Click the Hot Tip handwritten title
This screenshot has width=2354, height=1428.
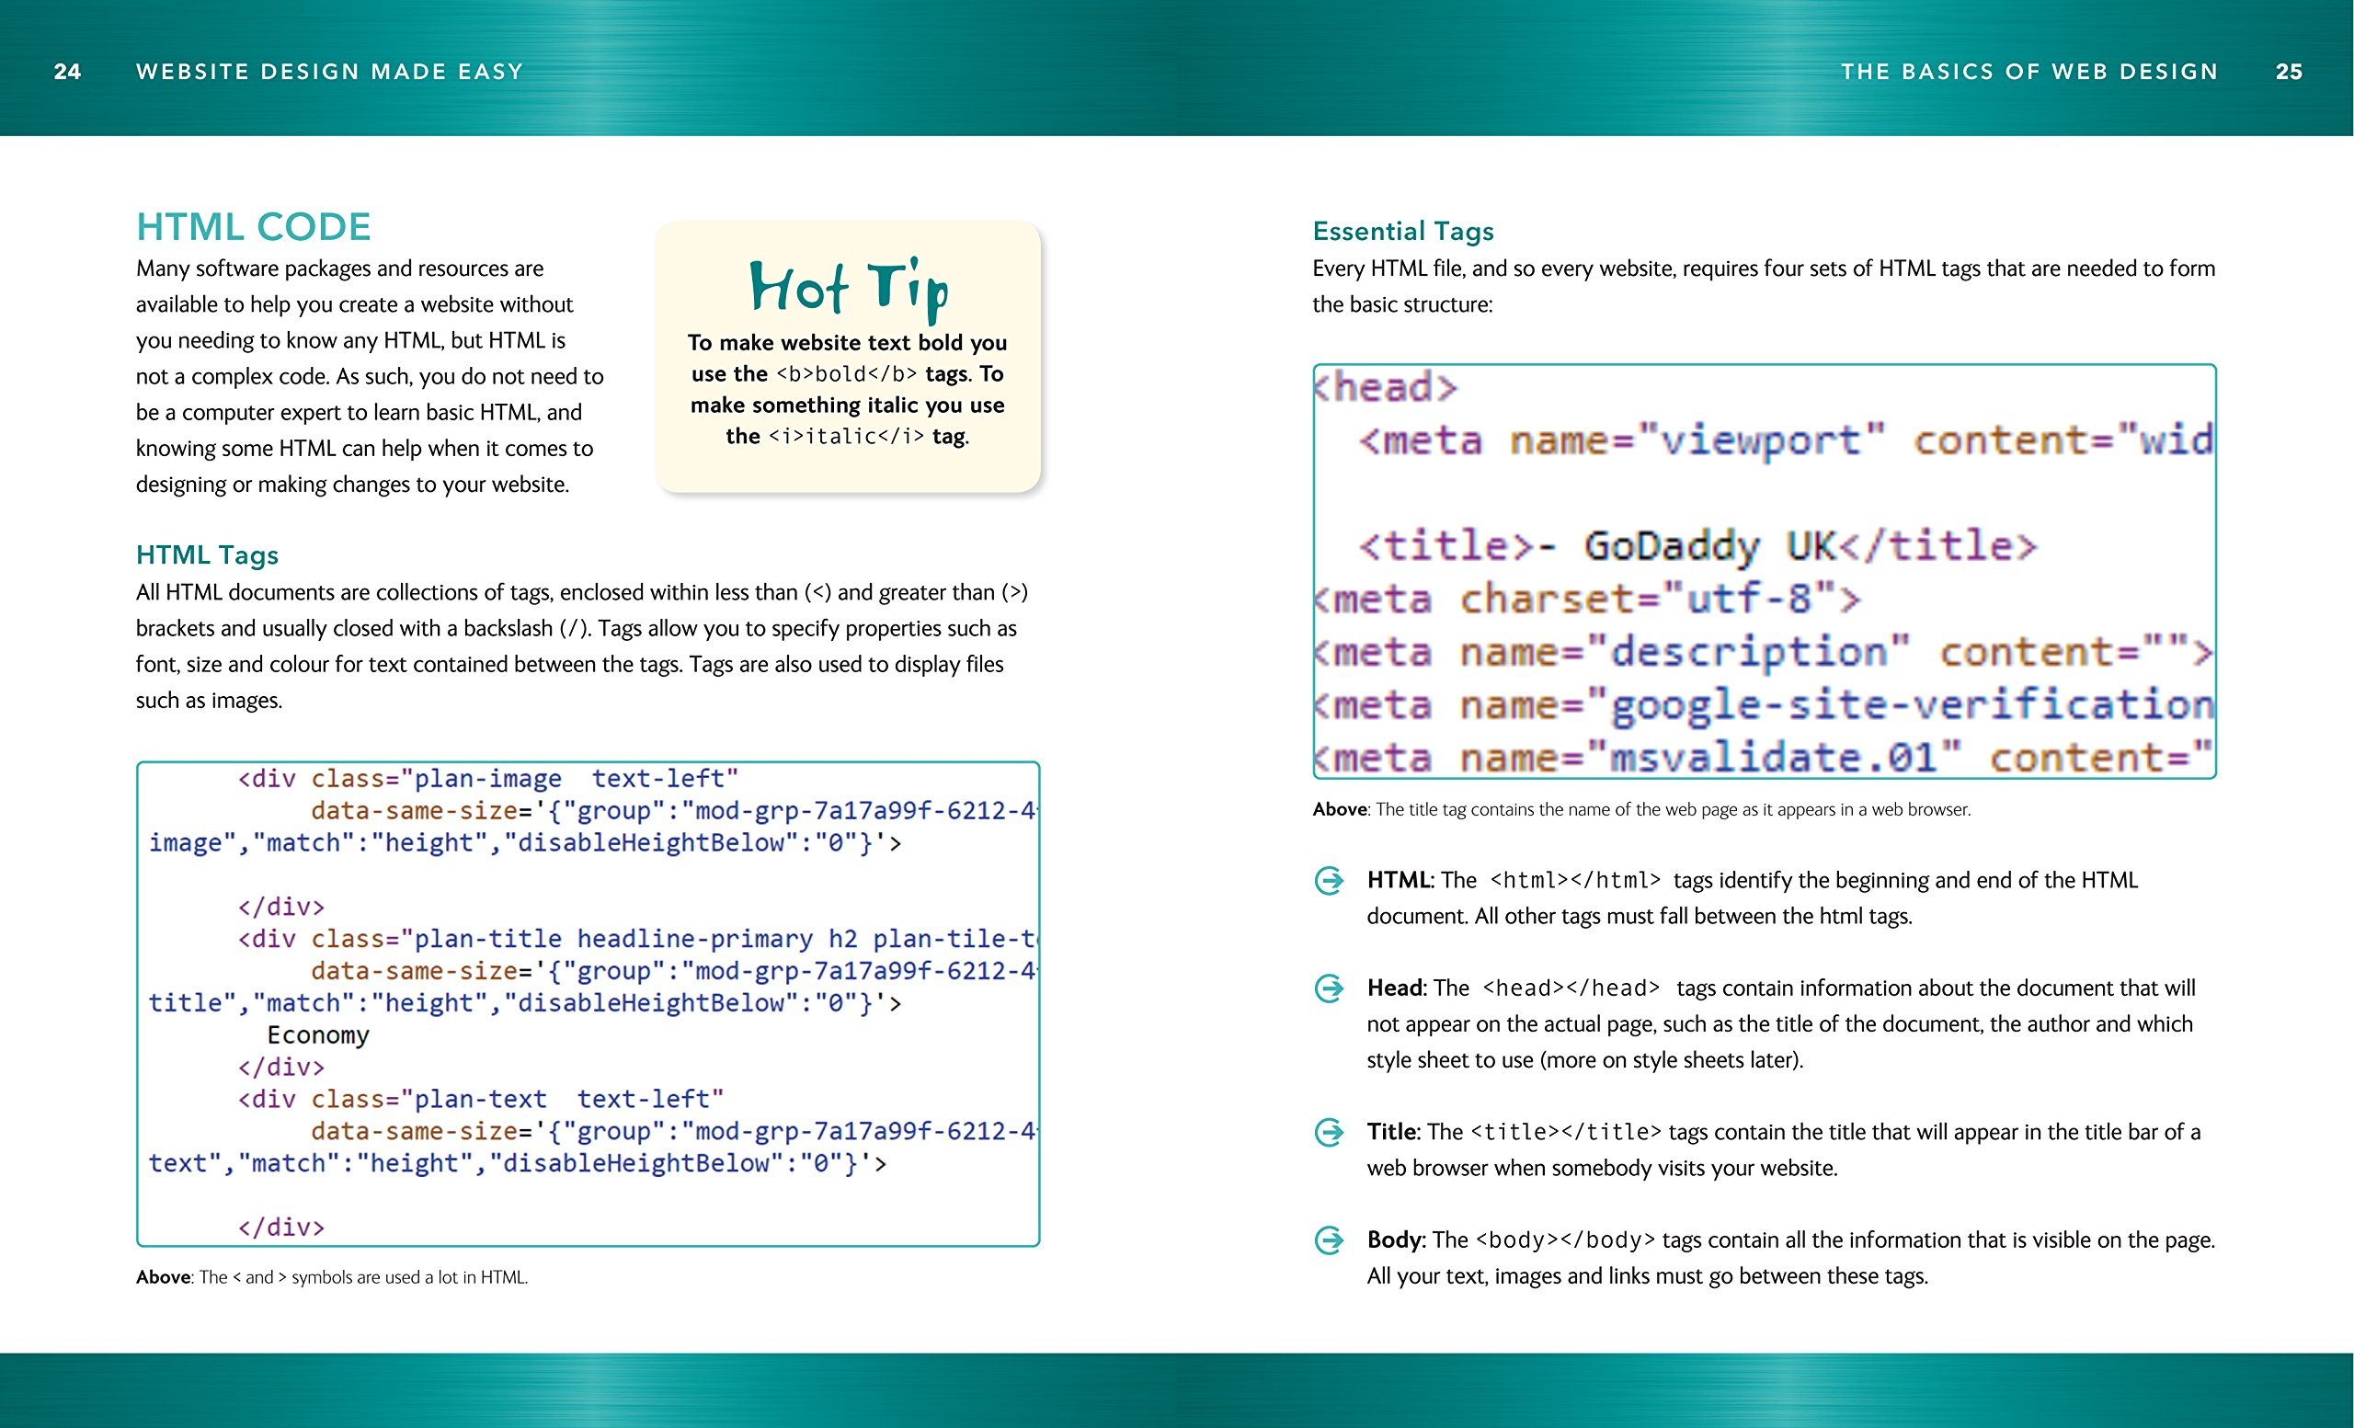[x=848, y=288]
